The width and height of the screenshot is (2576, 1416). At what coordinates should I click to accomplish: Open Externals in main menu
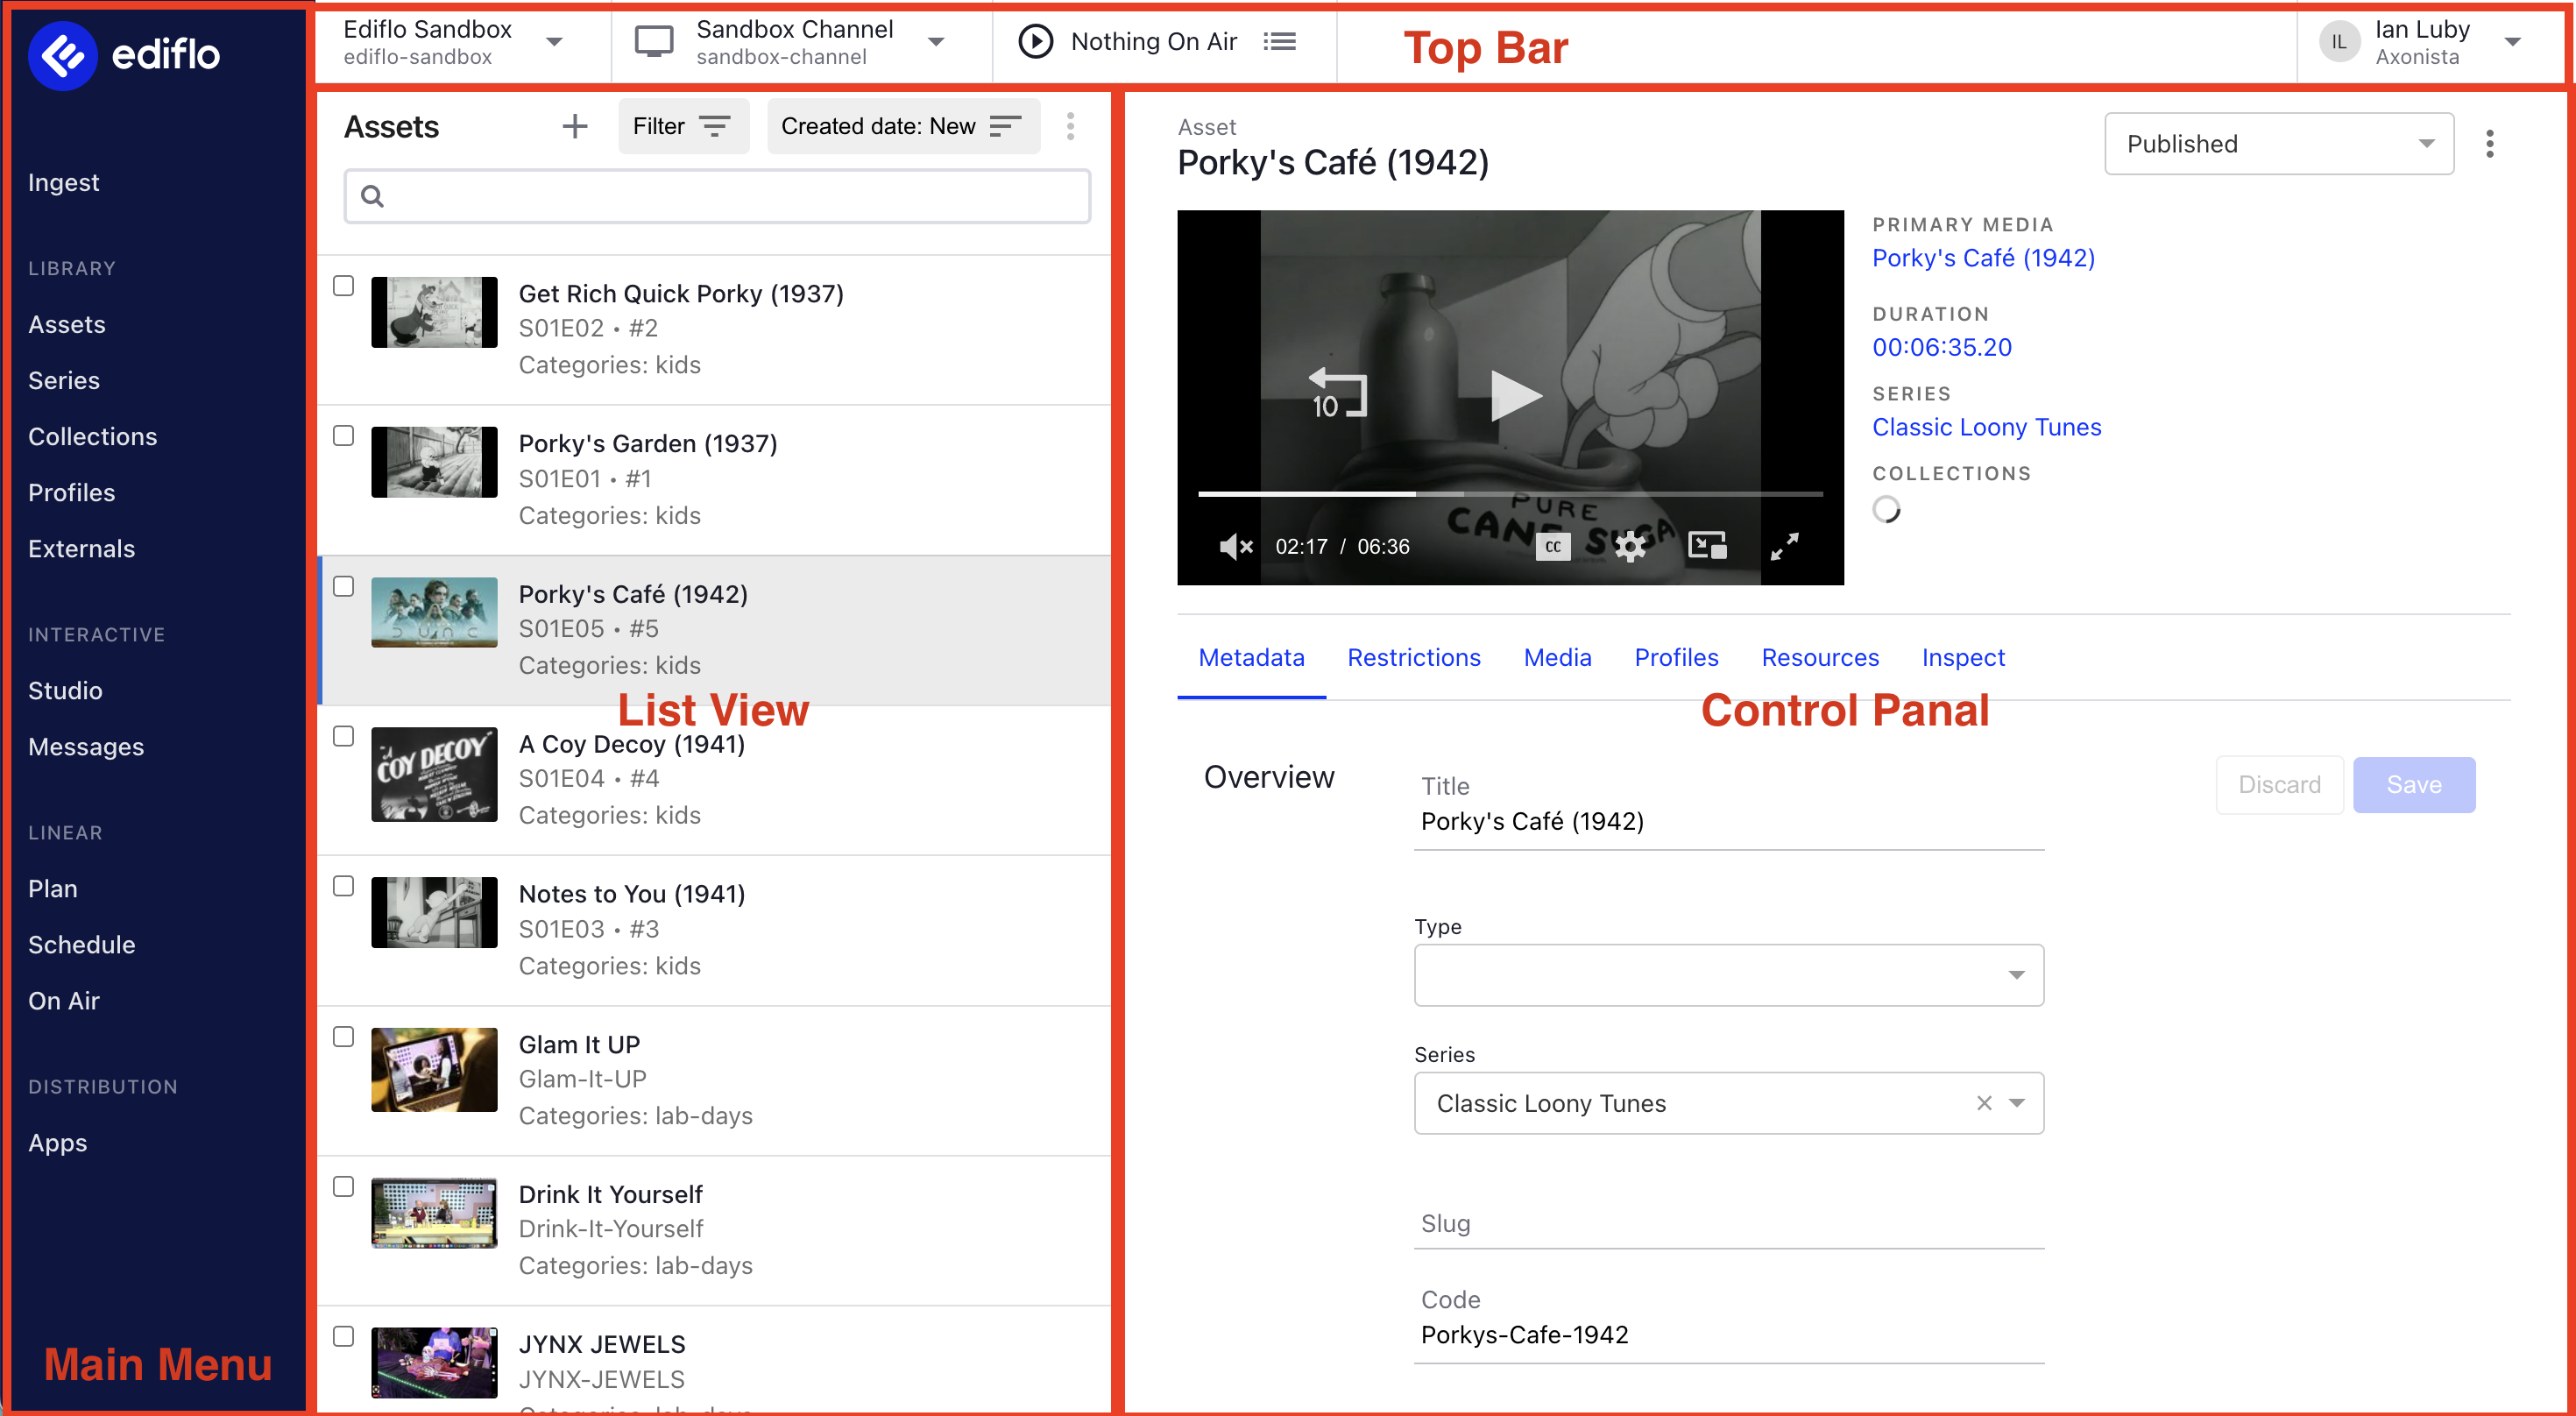(x=81, y=548)
